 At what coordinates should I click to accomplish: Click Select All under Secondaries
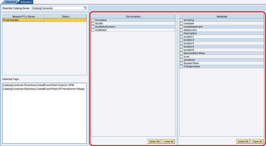point(154,142)
